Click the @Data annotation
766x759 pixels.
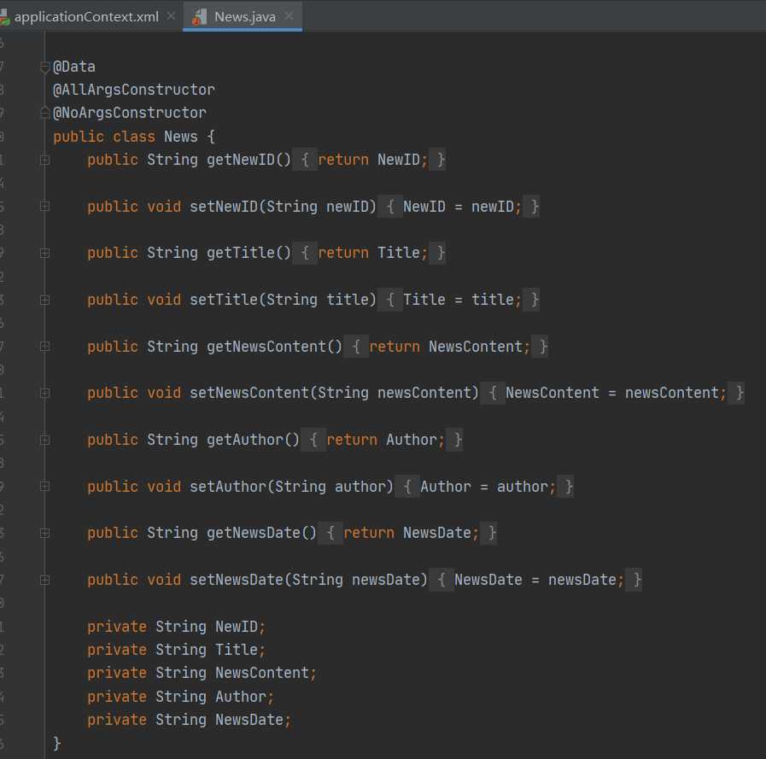74,67
